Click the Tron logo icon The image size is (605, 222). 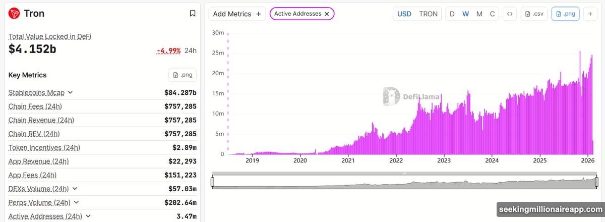coord(14,14)
